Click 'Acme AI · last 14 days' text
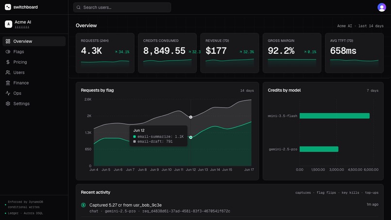The width and height of the screenshot is (391, 220). tap(360, 26)
